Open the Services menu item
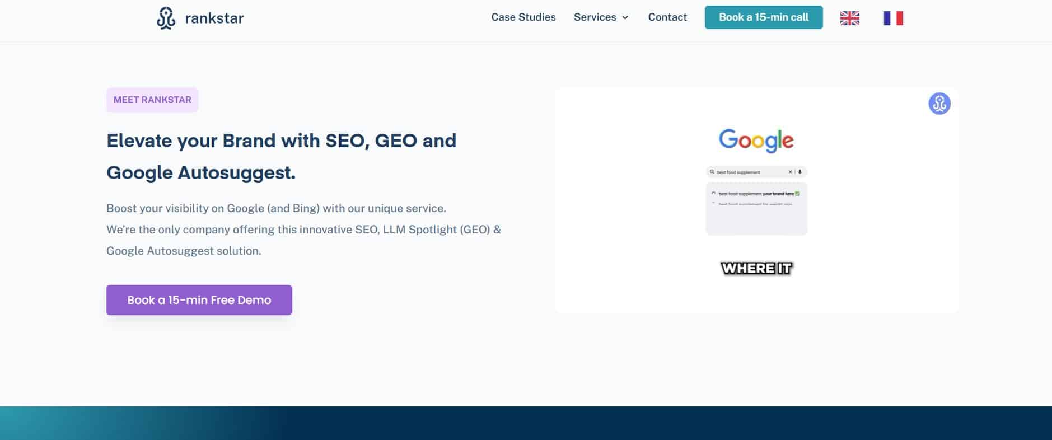The image size is (1052, 440). [601, 17]
